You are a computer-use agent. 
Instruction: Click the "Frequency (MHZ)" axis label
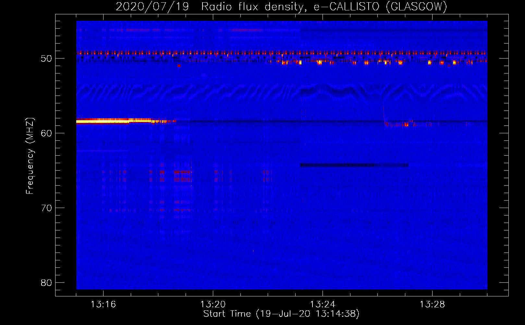[x=30, y=156]
